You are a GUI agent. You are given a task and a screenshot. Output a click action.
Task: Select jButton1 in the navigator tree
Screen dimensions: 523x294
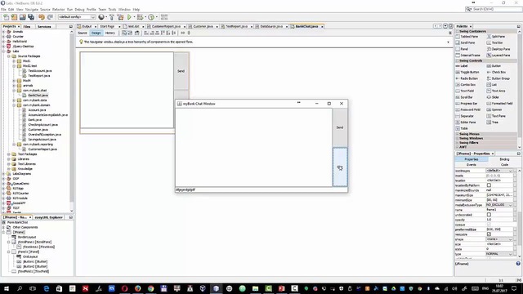[34, 261]
